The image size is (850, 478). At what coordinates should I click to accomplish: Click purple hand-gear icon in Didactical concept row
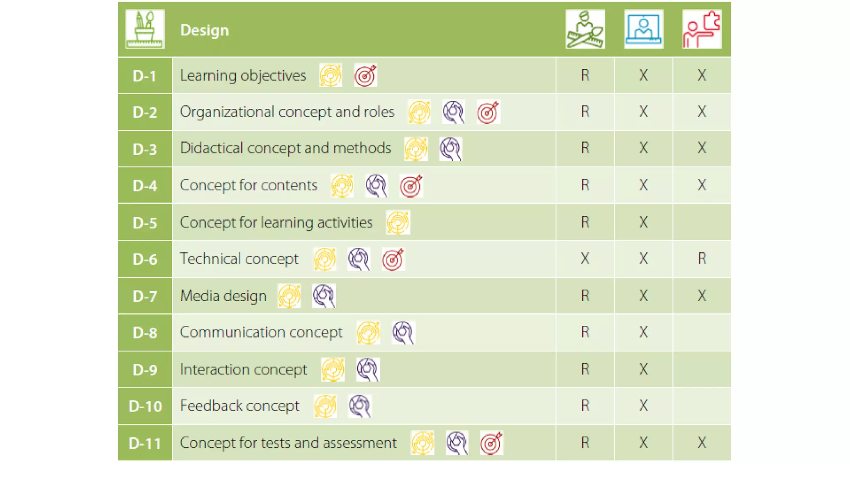(x=450, y=149)
